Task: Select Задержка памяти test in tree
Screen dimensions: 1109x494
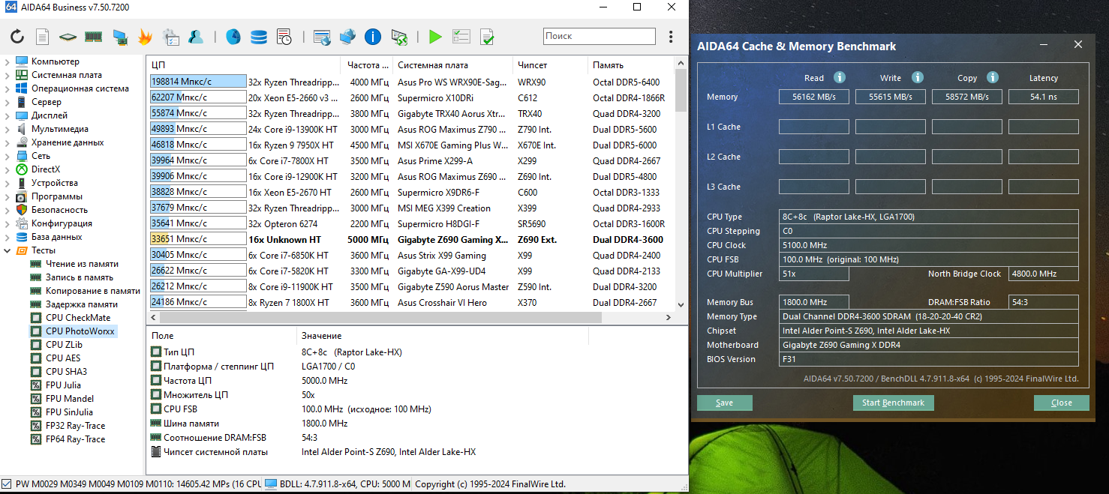Action: click(81, 304)
